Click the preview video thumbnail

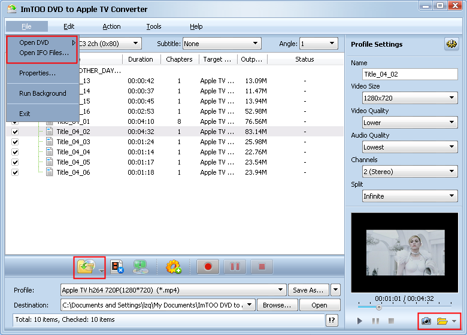click(x=405, y=252)
